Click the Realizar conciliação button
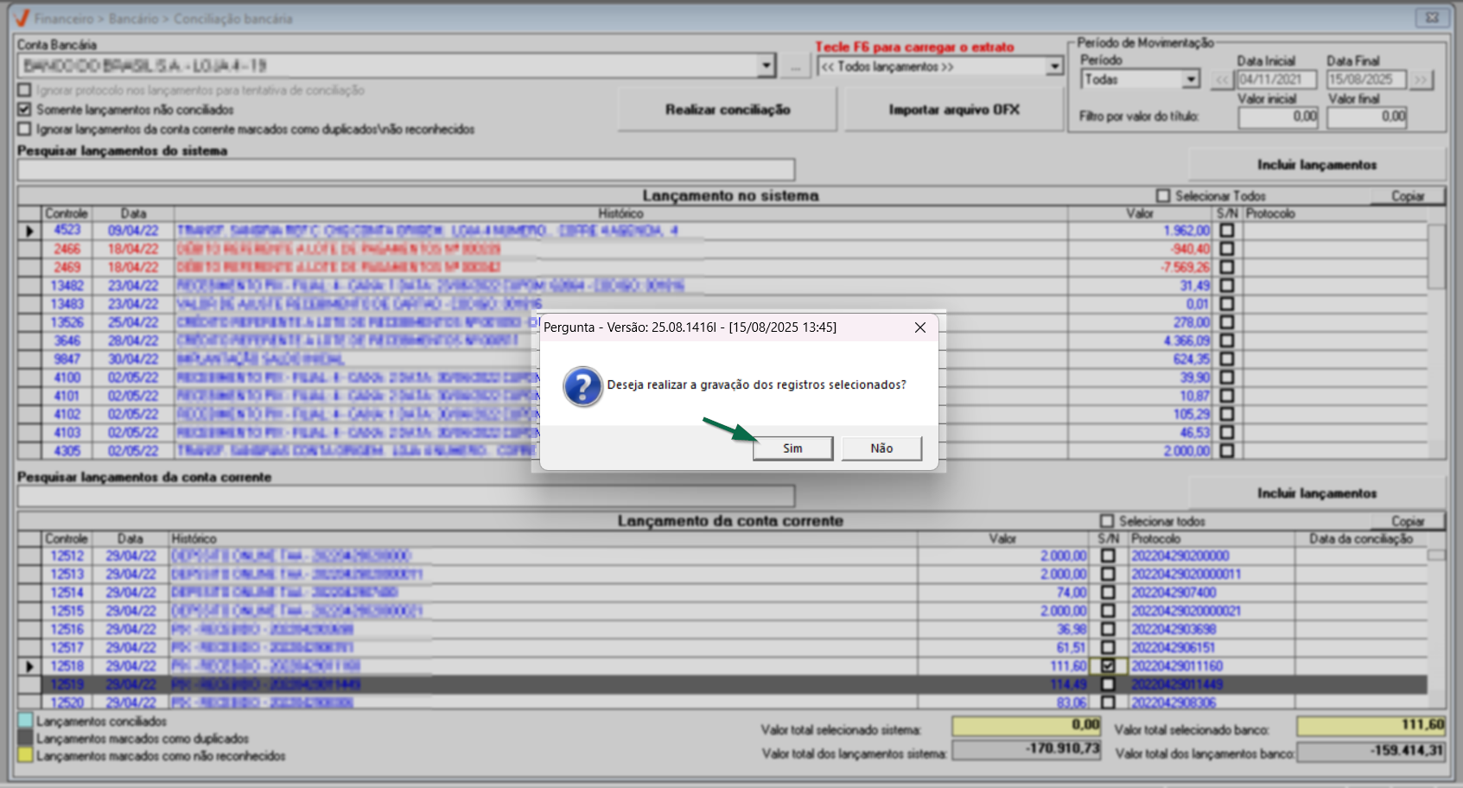This screenshot has height=788, width=1463. click(x=727, y=110)
